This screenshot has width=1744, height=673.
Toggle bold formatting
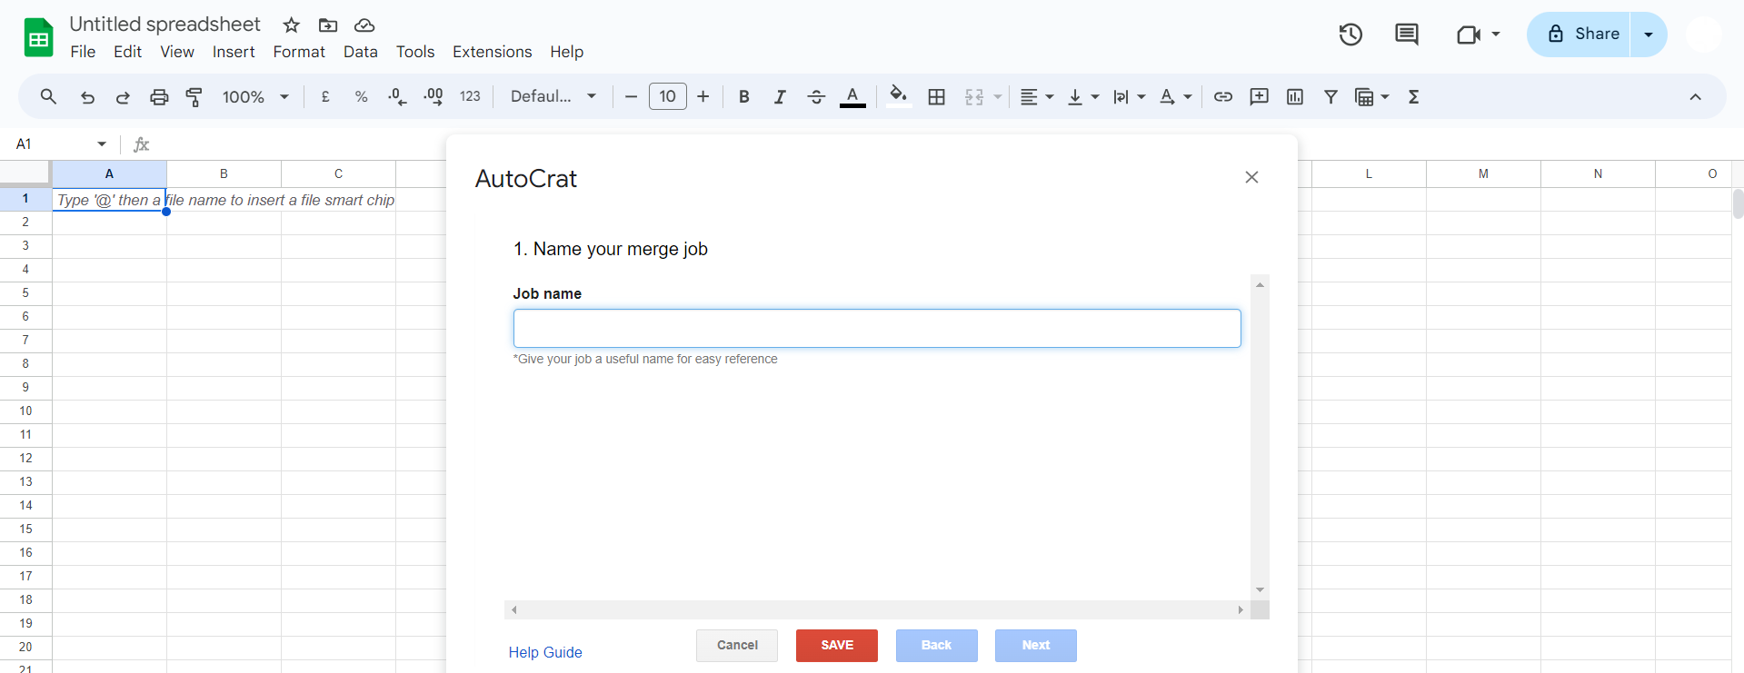(x=744, y=96)
